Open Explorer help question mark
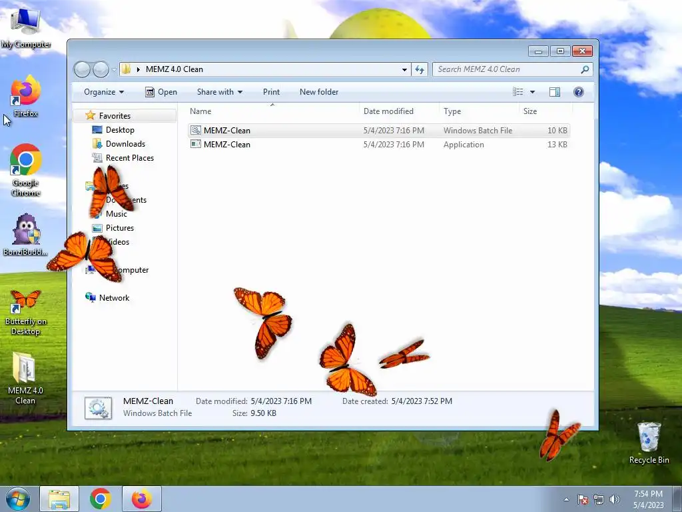Image resolution: width=682 pixels, height=512 pixels. point(579,92)
